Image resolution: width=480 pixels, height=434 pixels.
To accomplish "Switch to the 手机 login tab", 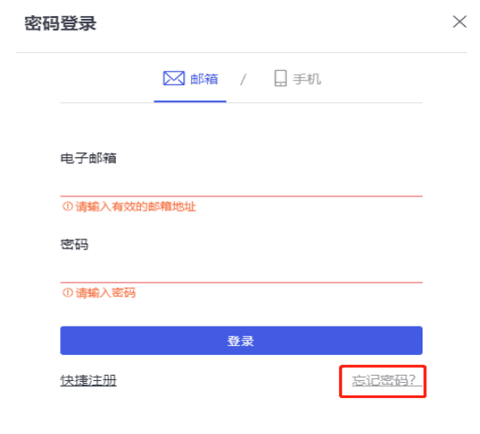I will (307, 79).
